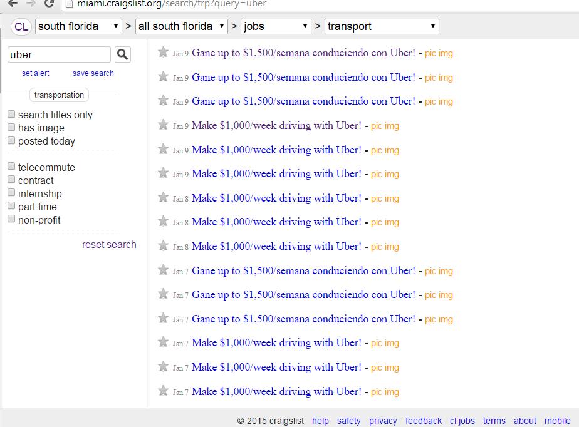This screenshot has height=427, width=579.
Task: Open the first Jan 7 Gane up to $1,500 listing title
Action: pyautogui.click(x=303, y=271)
